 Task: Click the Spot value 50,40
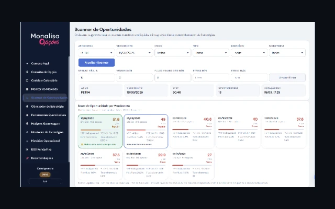point(177,92)
